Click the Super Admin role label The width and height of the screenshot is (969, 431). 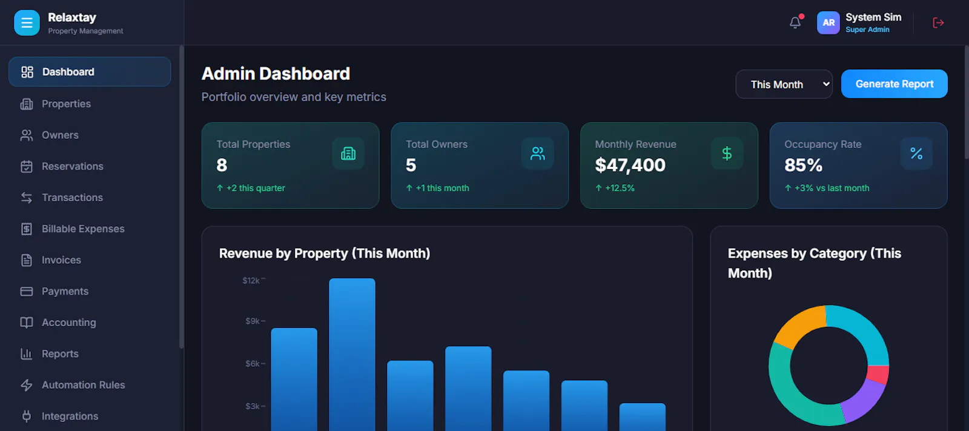(867, 30)
